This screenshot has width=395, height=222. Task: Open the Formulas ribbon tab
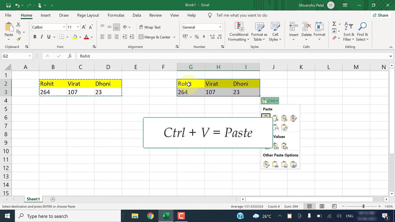[116, 15]
